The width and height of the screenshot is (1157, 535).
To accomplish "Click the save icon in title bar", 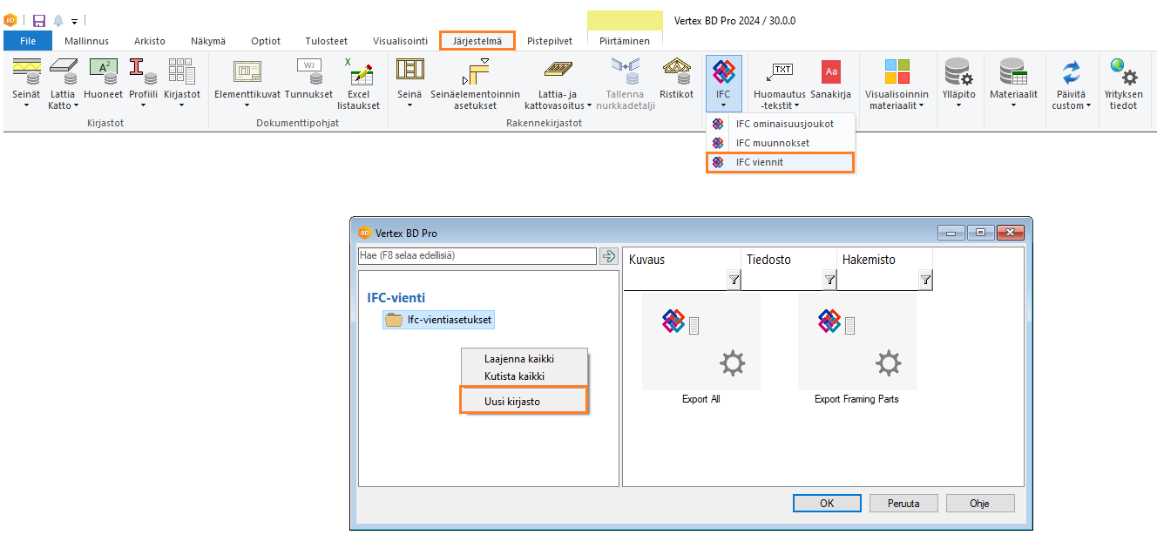I will [x=39, y=20].
